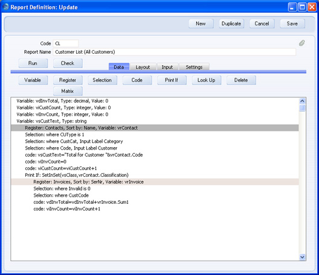Image resolution: width=319 pixels, height=275 pixels.
Task: Click the Check button
Action: coord(68,63)
